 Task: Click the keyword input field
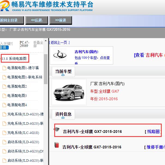point(7,44)
